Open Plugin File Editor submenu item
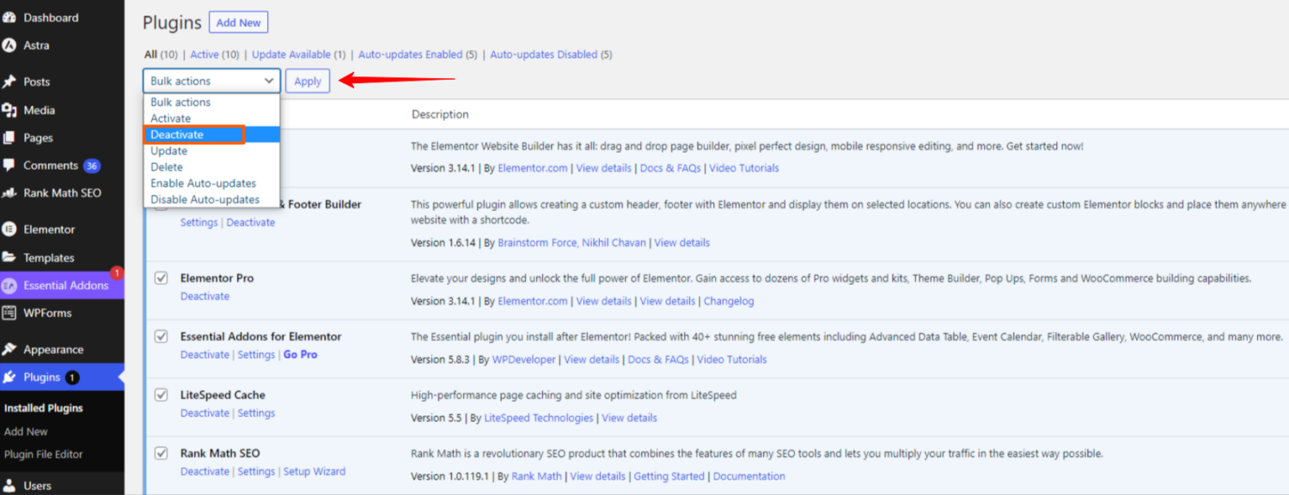The width and height of the screenshot is (1289, 495). coord(44,455)
